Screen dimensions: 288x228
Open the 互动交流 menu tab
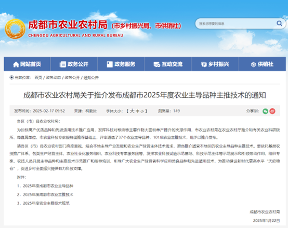(168, 64)
